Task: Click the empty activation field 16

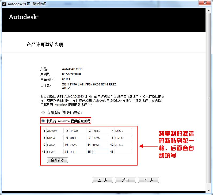Action: [x=123, y=152]
